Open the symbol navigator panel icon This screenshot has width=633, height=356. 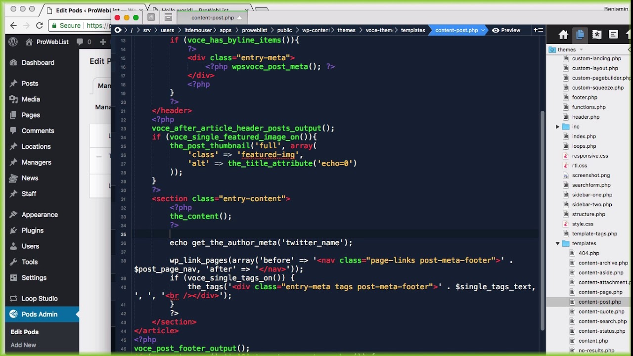coord(614,35)
